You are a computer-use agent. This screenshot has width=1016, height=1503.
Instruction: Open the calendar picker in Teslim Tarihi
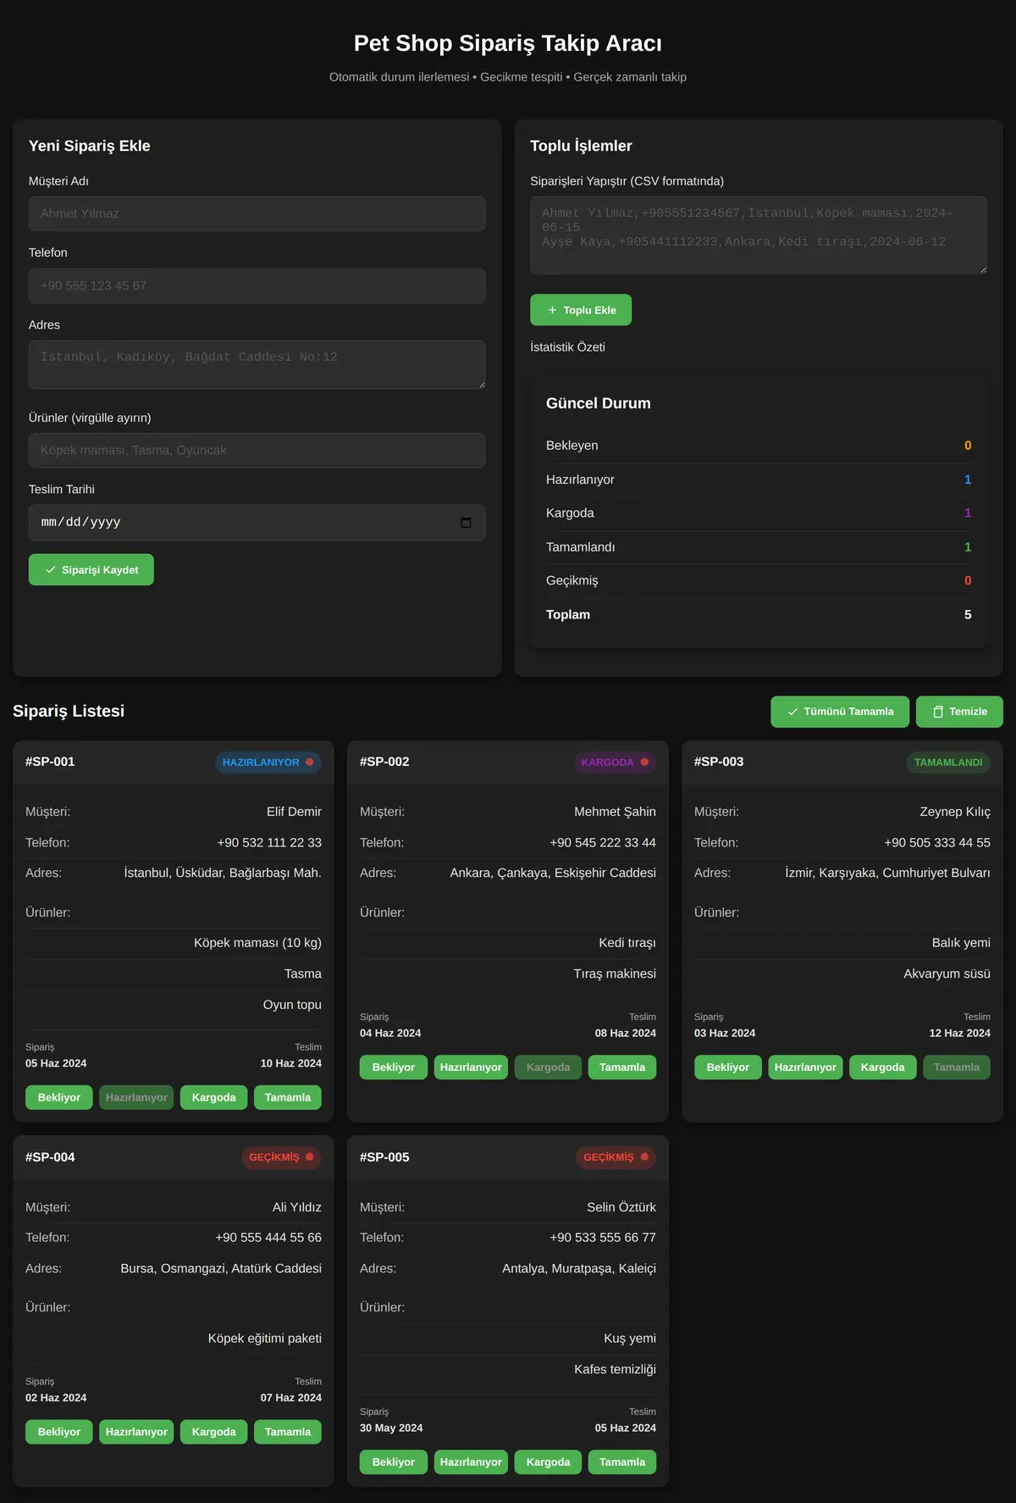coord(466,523)
